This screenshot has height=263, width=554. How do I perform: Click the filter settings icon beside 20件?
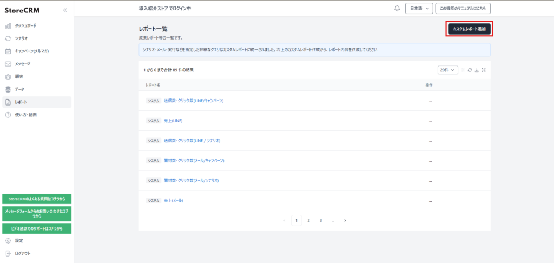pos(463,70)
